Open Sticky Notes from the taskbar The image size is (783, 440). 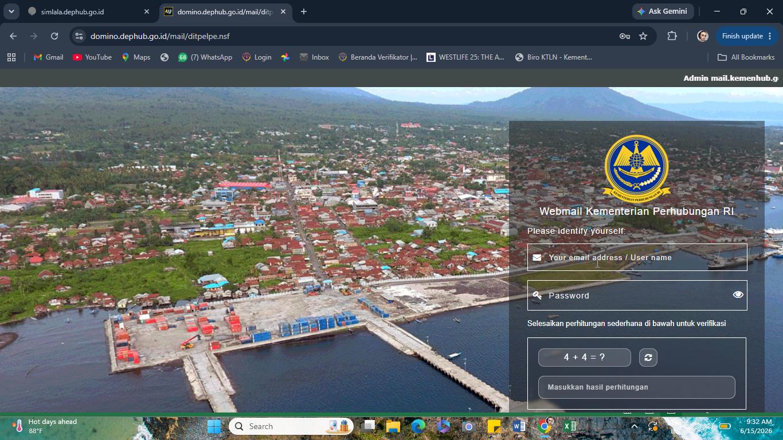tap(494, 426)
